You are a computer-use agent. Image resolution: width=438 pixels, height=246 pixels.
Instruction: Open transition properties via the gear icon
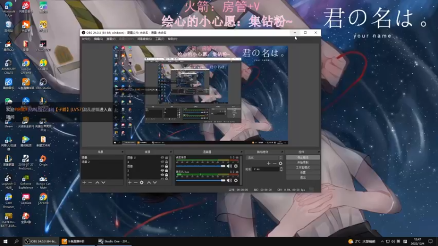click(280, 163)
